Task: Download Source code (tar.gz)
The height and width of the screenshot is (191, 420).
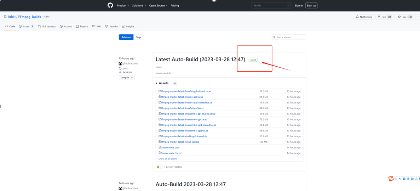Action: click(172, 153)
